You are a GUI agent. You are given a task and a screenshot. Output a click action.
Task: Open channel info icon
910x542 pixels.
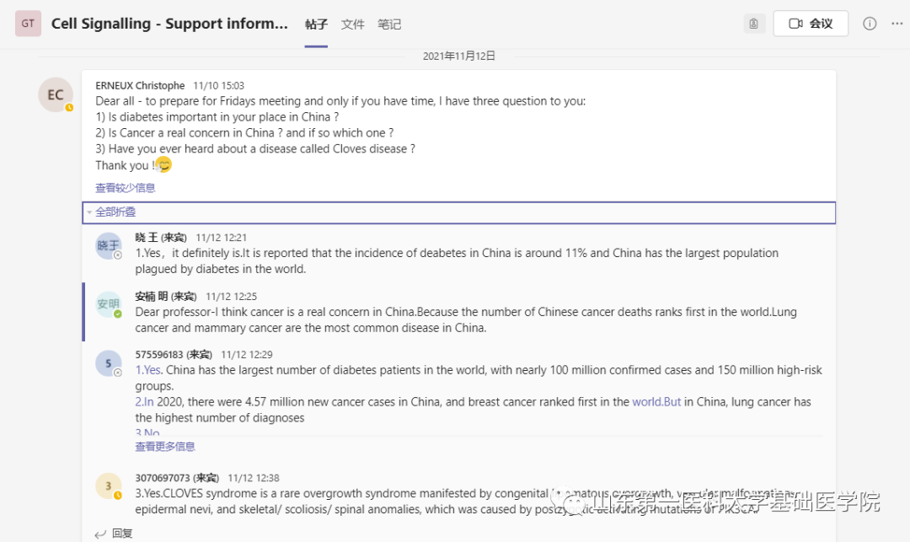point(870,24)
